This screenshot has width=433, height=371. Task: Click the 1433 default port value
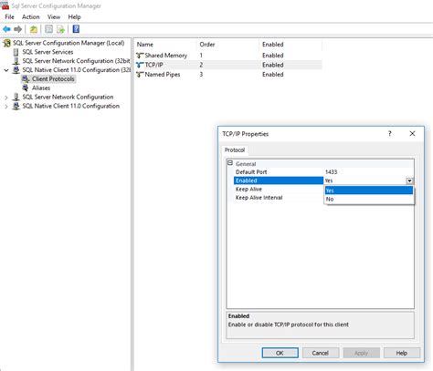click(331, 172)
